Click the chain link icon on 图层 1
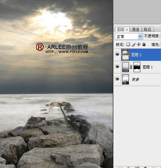The height and width of the screenshot is (168, 161). point(131,67)
